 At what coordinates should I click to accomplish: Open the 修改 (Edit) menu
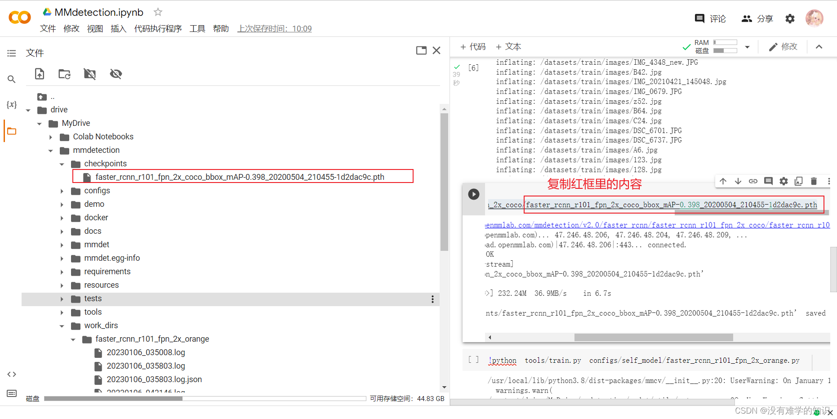click(x=71, y=29)
